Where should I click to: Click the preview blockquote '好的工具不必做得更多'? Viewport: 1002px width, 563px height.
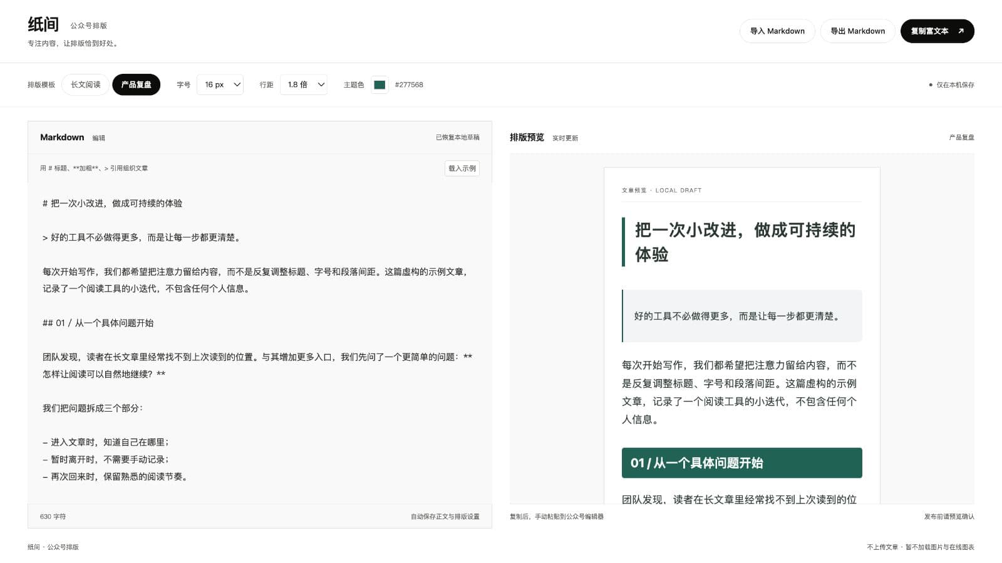742,316
